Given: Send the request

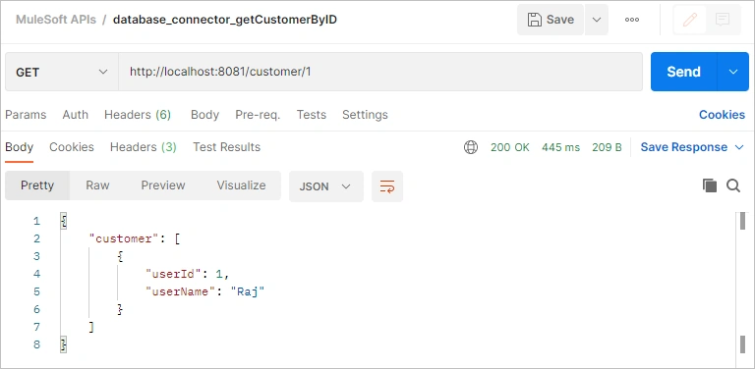Looking at the screenshot, I should coord(684,72).
